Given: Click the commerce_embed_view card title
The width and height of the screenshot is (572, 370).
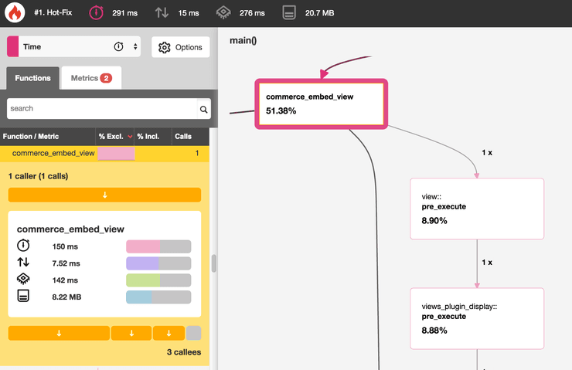Looking at the screenshot, I should [x=70, y=229].
